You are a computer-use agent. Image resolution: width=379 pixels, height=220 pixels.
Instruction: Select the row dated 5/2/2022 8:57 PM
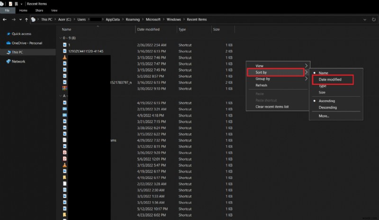click(147, 76)
